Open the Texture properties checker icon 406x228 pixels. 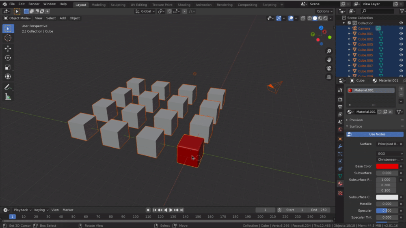(340, 193)
